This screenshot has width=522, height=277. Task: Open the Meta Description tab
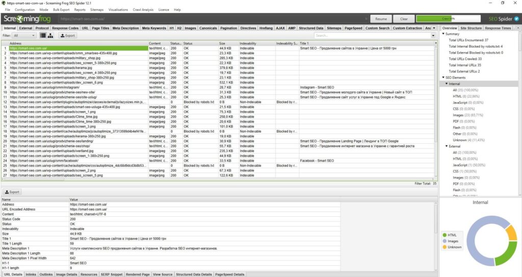click(x=125, y=28)
